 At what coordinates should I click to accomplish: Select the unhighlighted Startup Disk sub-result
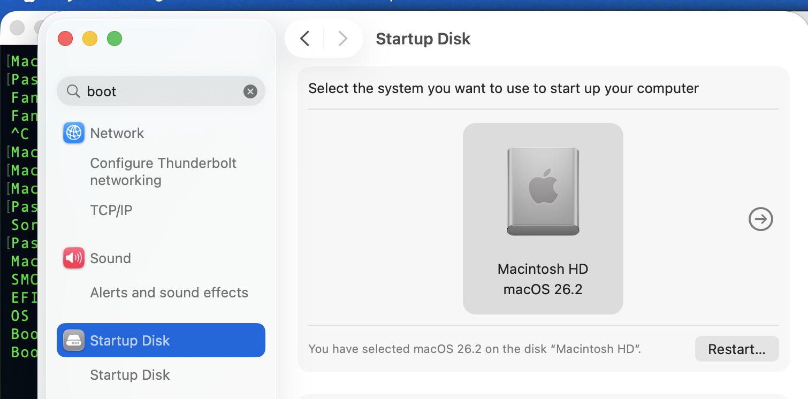130,375
